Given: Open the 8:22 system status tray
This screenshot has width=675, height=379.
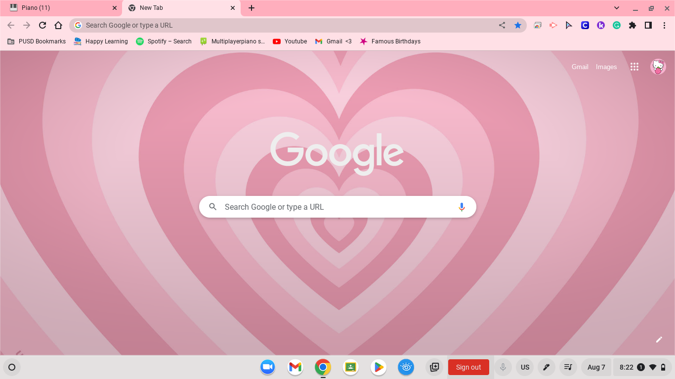Looking at the screenshot, I should click(643, 367).
